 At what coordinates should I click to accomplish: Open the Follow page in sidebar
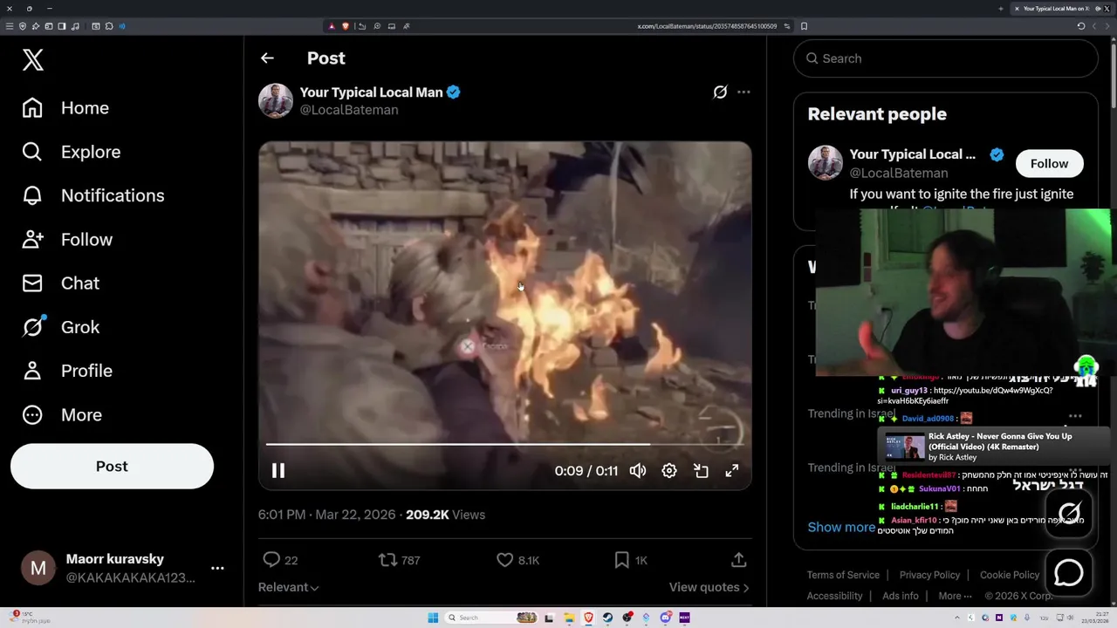pos(67,239)
